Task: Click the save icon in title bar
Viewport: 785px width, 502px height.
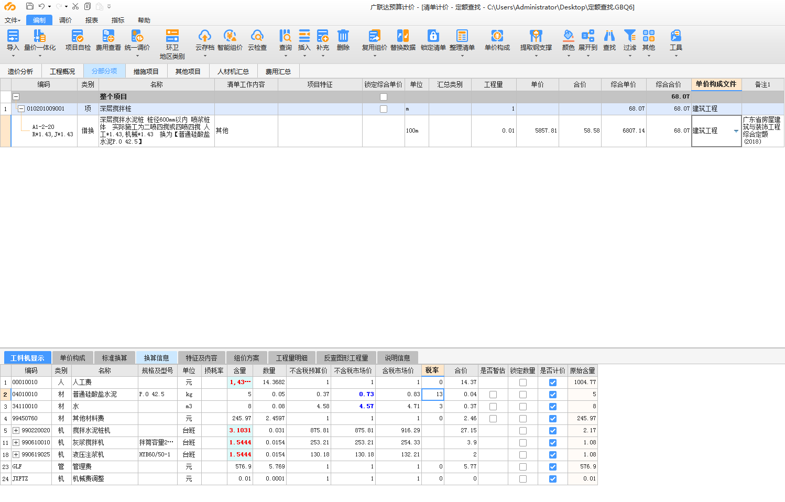Action: pos(30,6)
